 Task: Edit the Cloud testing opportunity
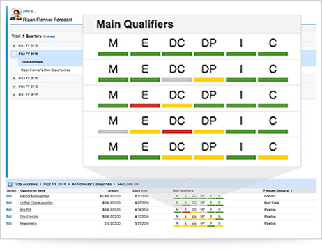[x=9, y=217]
